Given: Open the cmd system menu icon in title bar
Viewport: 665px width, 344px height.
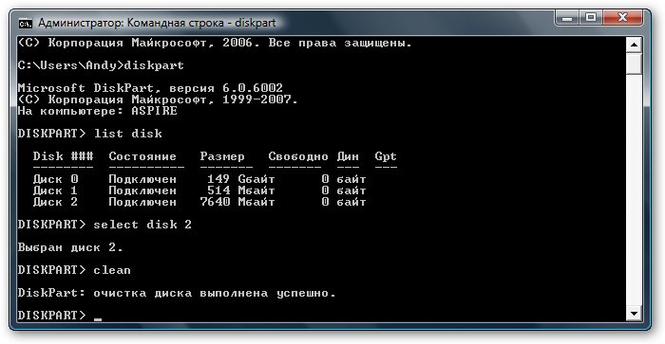Looking at the screenshot, I should point(26,24).
